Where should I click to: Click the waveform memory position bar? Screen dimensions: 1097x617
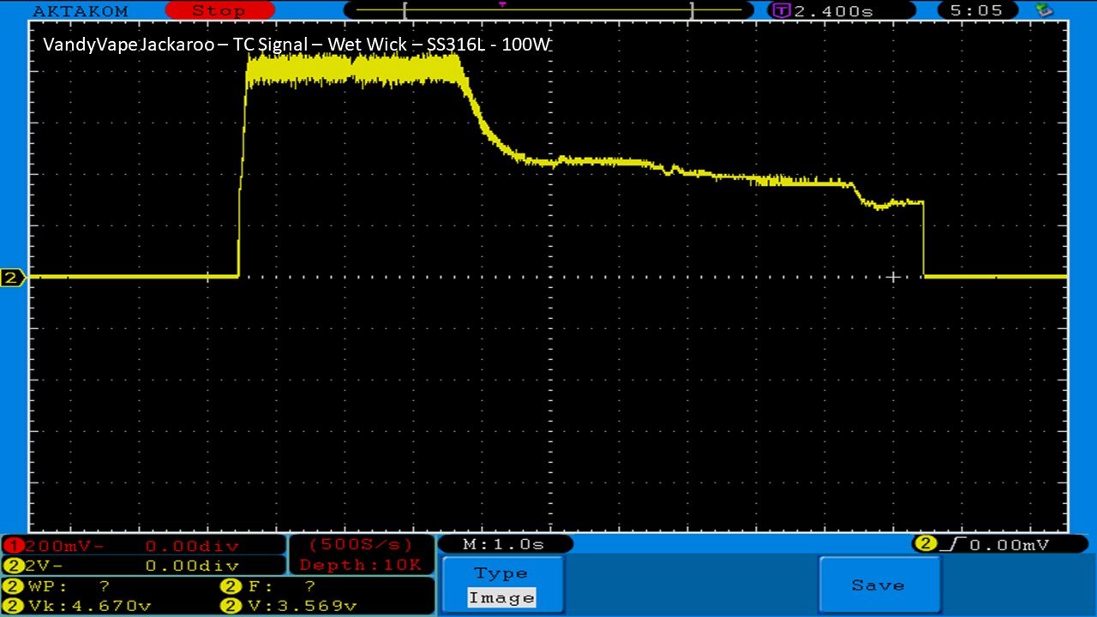tap(548, 11)
